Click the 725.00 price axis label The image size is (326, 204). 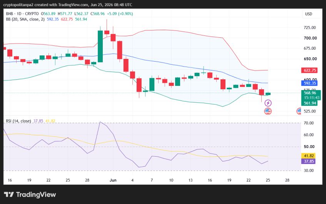[310, 28]
